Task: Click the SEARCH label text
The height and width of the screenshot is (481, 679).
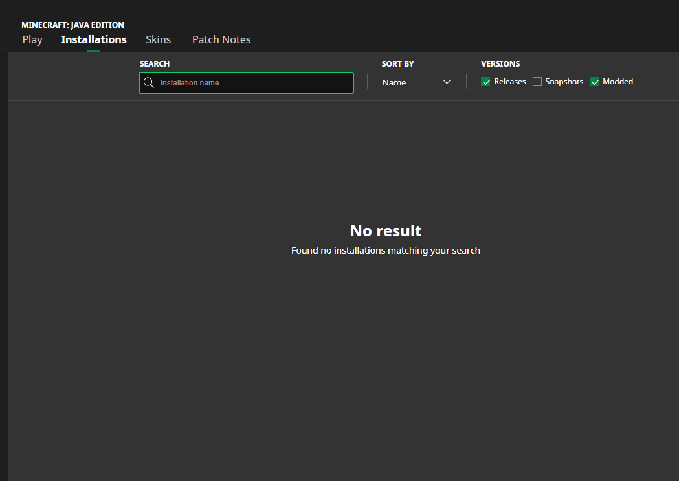Action: pos(155,63)
